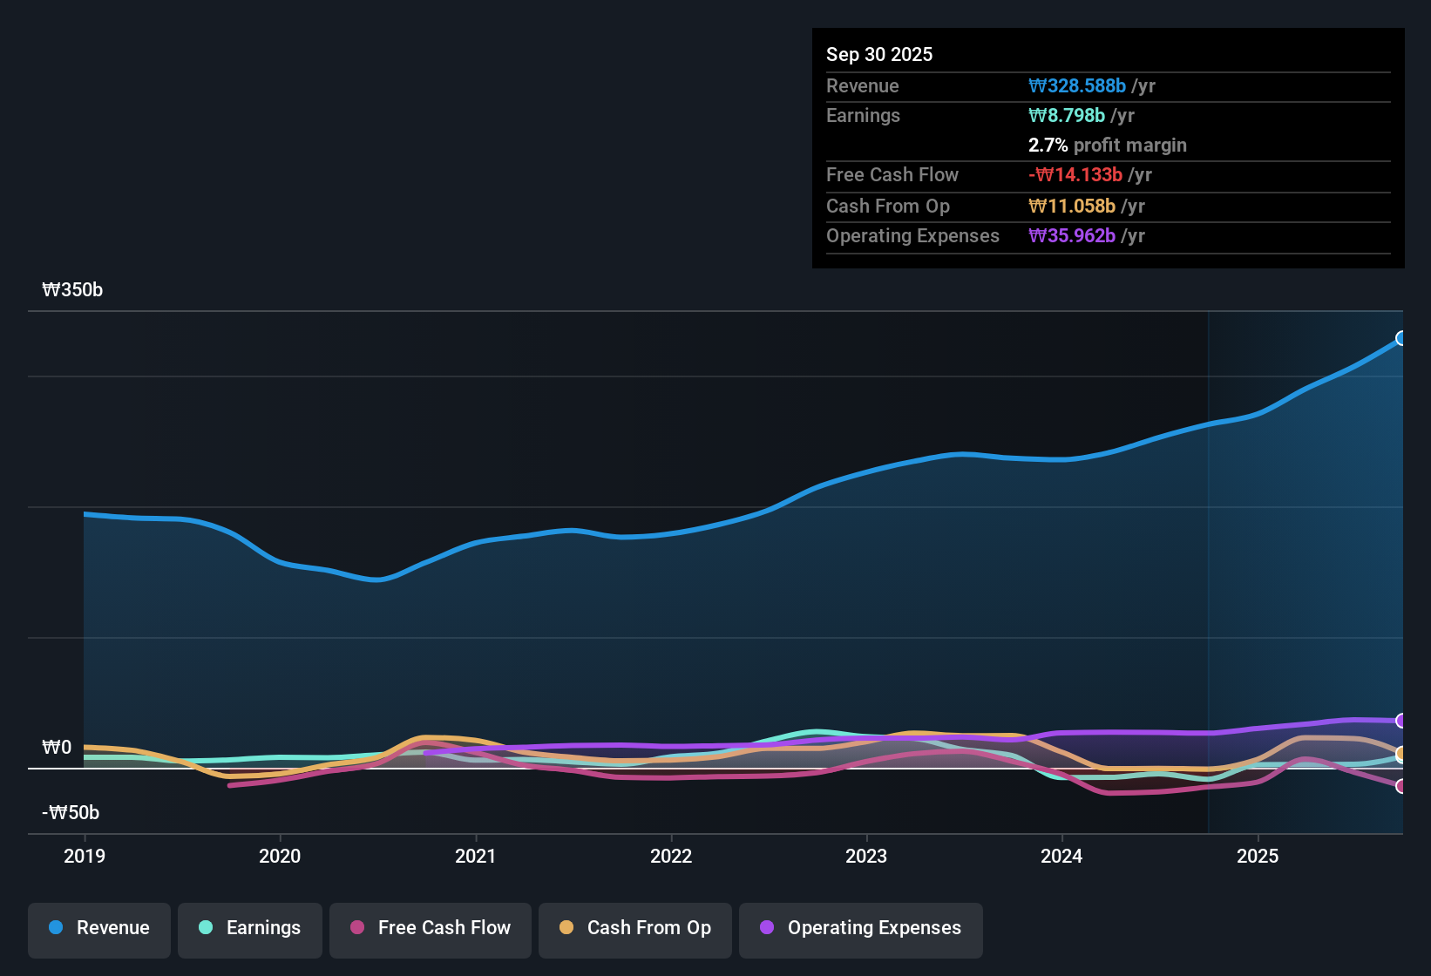Click the 2.7% profit margin text
Screen dimensions: 1431x976
pos(1107,145)
